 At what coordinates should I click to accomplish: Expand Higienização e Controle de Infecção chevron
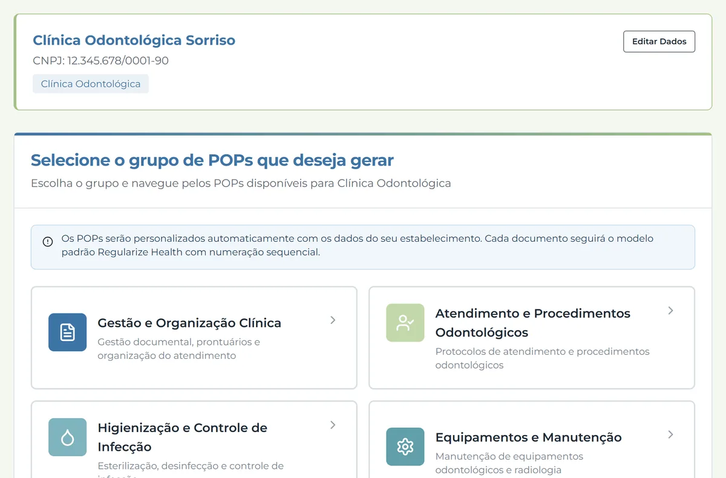coord(333,425)
